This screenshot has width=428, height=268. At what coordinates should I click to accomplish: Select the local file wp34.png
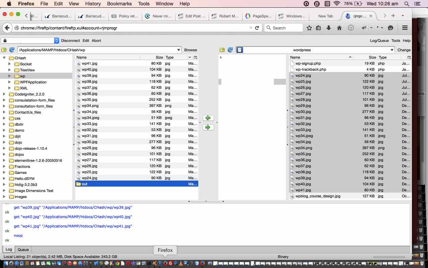(x=137, y=106)
